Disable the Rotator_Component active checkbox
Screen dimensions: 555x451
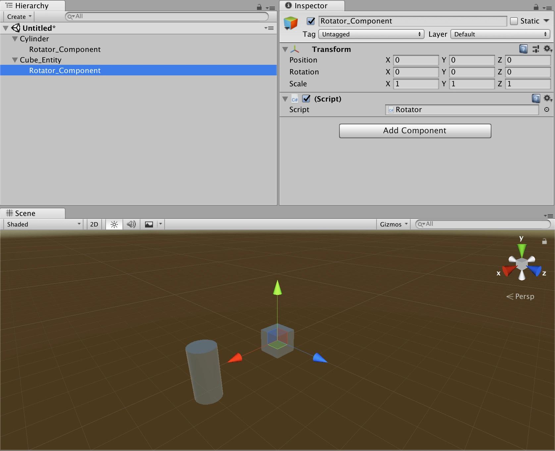[x=311, y=21]
